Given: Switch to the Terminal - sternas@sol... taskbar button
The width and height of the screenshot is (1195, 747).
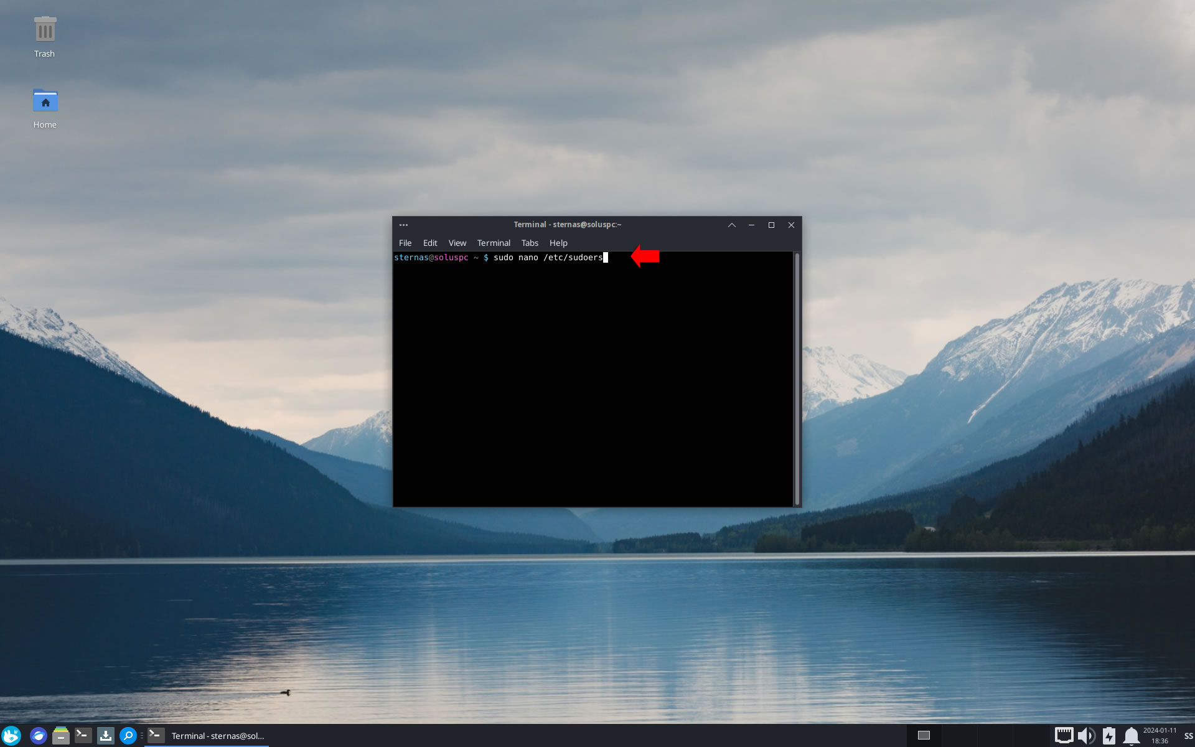Looking at the screenshot, I should click(x=207, y=736).
